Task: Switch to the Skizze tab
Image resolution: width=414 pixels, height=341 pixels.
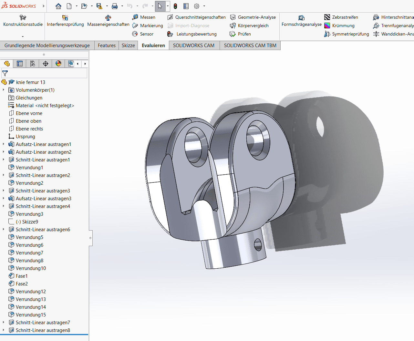Action: [x=128, y=46]
